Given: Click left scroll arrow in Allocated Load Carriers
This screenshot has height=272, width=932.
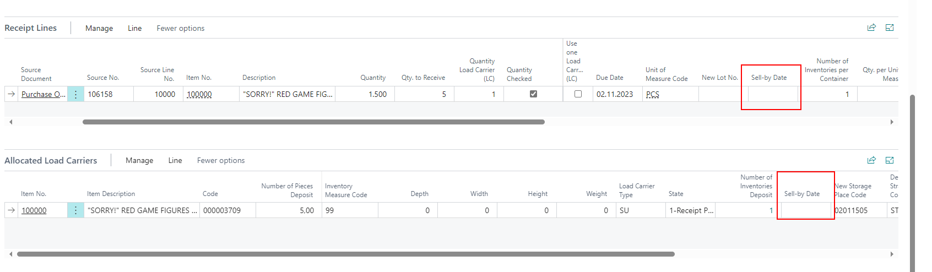Looking at the screenshot, I should 10,254.
